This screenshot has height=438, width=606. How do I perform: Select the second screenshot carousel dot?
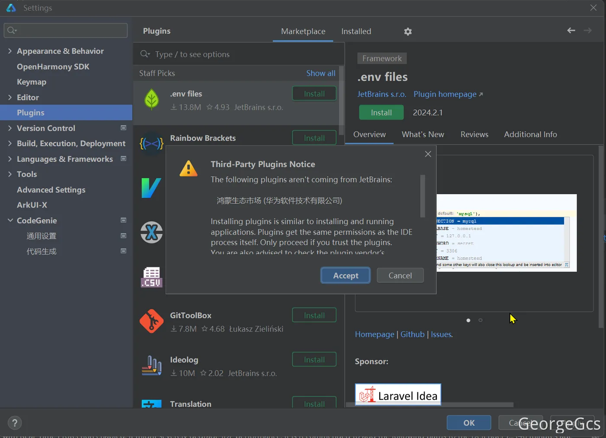tap(480, 320)
